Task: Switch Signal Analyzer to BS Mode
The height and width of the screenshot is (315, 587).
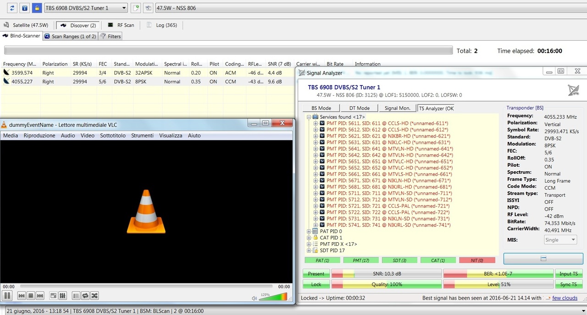Action: (321, 108)
